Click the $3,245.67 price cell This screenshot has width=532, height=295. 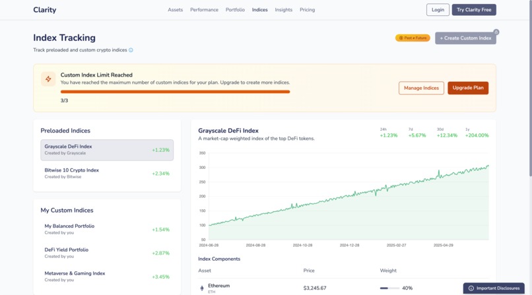tap(315, 288)
